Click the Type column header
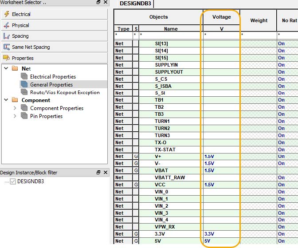Viewport: 298px width, 248px height. point(123,28)
